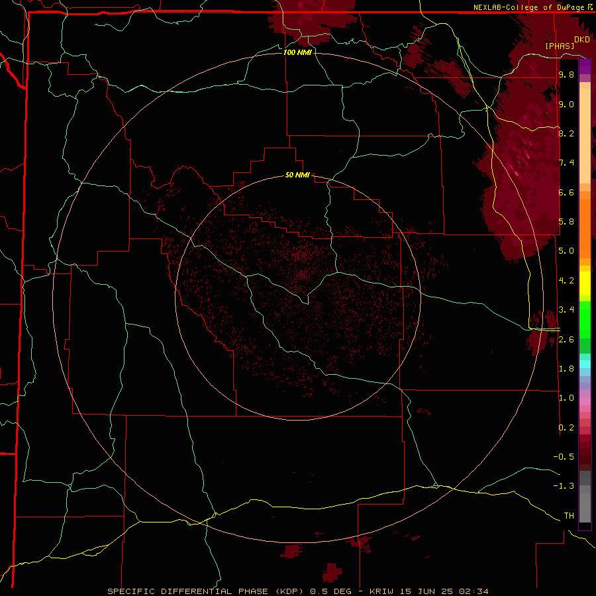The width and height of the screenshot is (596, 596).
Task: Click the 1.0 value on the color scale
Action: pos(566,398)
